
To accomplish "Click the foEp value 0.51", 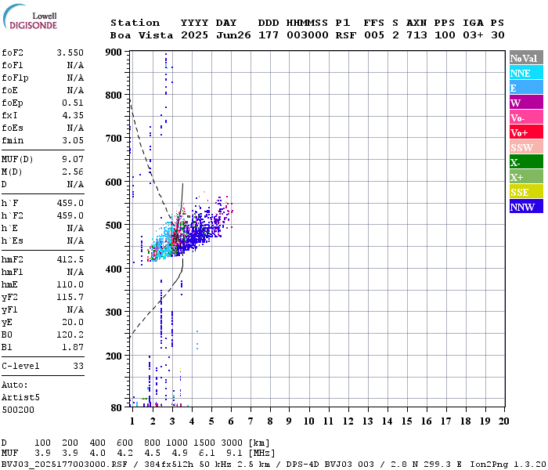I will [73, 103].
